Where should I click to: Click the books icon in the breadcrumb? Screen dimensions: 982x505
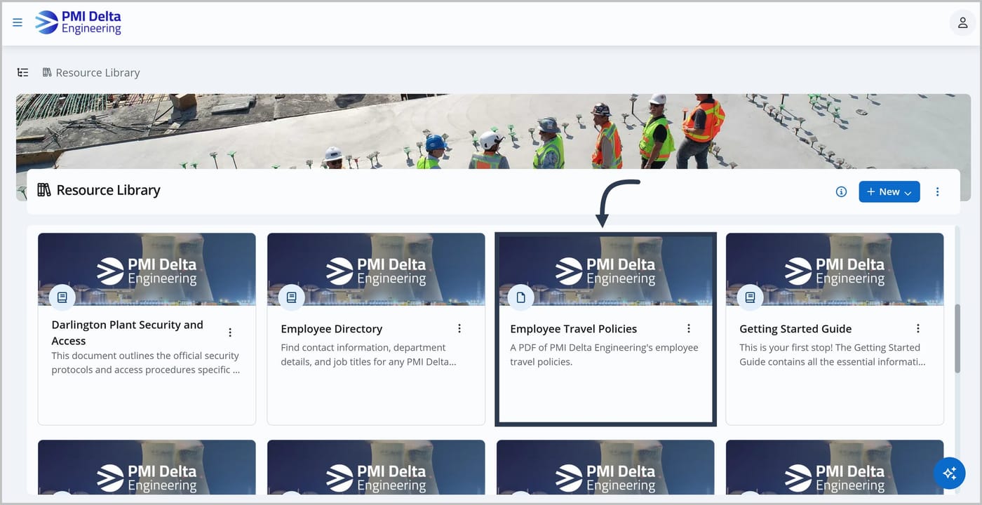[47, 72]
